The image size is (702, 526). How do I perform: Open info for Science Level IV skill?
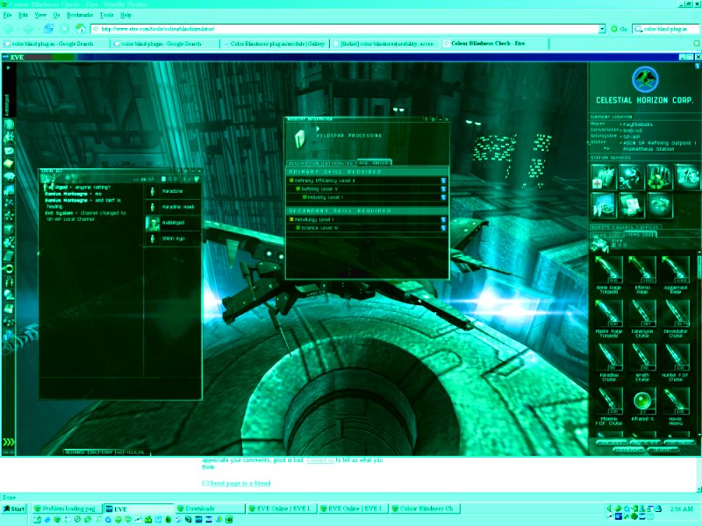pyautogui.click(x=443, y=228)
